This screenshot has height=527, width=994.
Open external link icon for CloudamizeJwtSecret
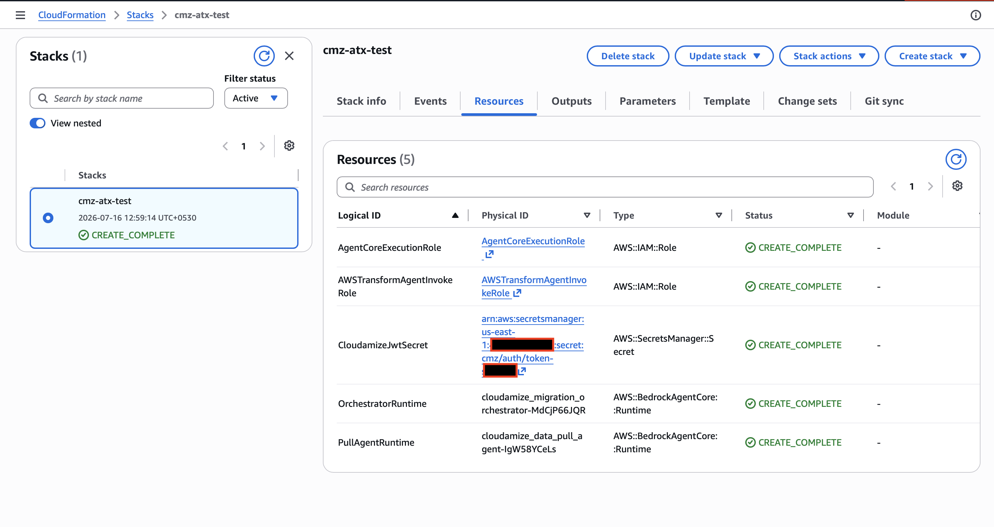522,371
